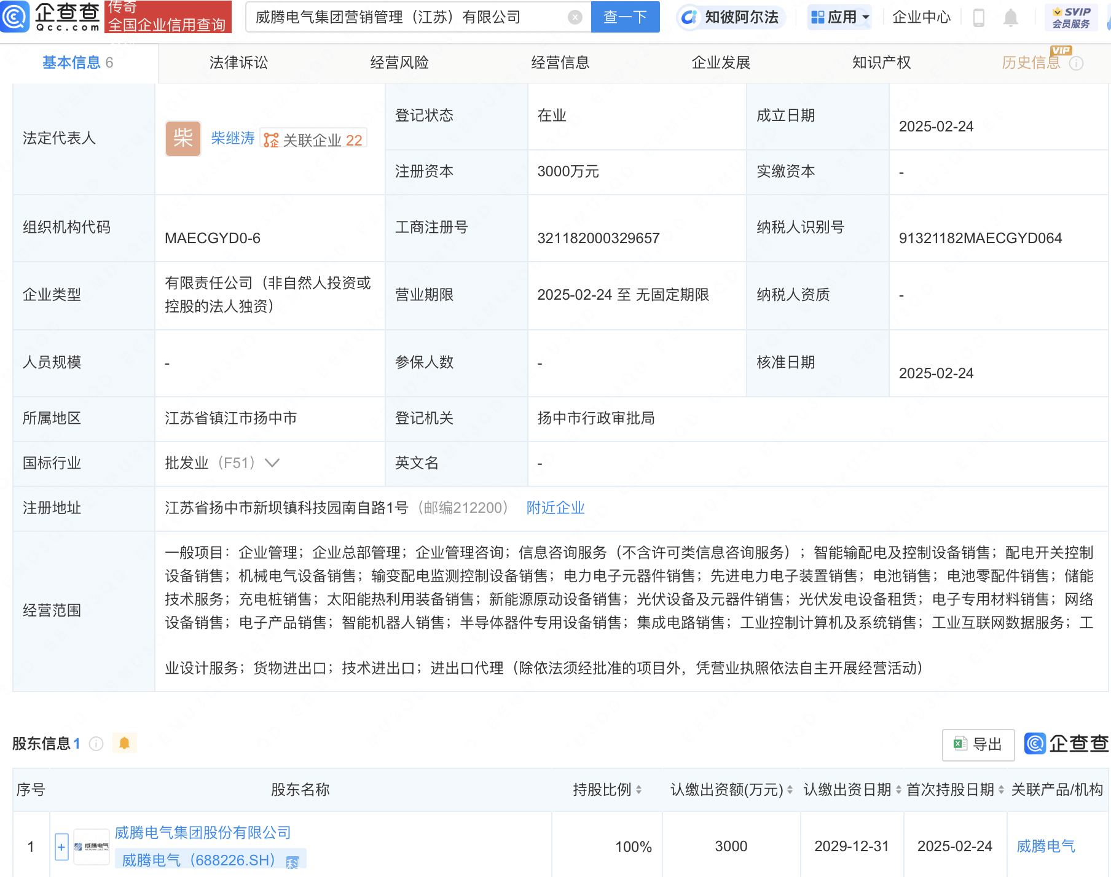This screenshot has width=1111, height=877.
Task: Open the 经营风险 tab
Action: (x=399, y=63)
